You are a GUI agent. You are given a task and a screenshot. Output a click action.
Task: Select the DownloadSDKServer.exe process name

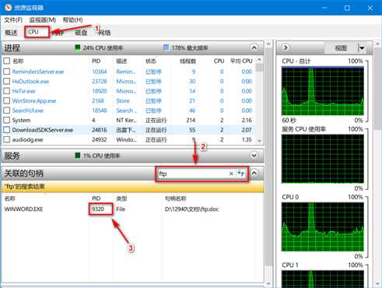43,130
